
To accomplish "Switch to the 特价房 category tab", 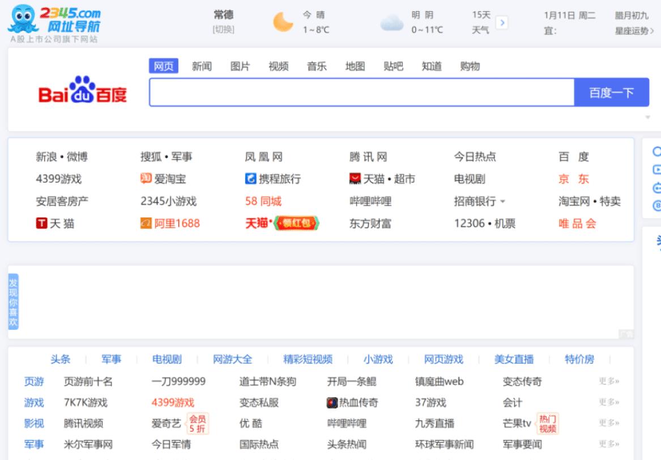I will [x=579, y=359].
